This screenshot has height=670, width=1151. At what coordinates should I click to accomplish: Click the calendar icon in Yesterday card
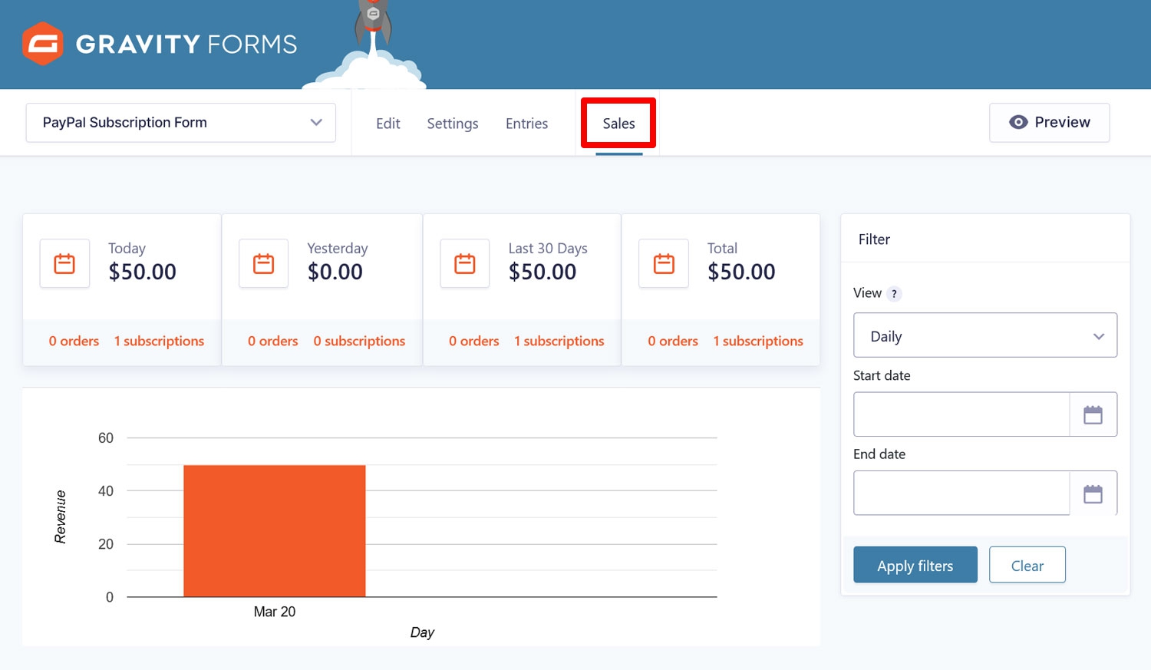point(263,264)
